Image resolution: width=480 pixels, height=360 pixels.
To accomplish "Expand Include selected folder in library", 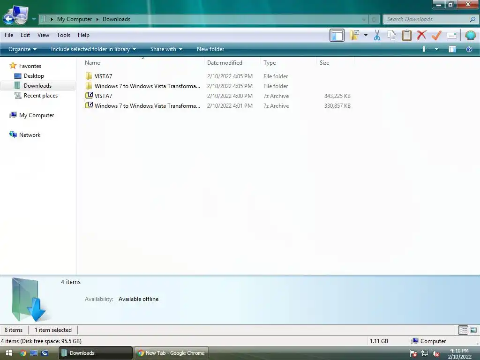I will (93, 49).
